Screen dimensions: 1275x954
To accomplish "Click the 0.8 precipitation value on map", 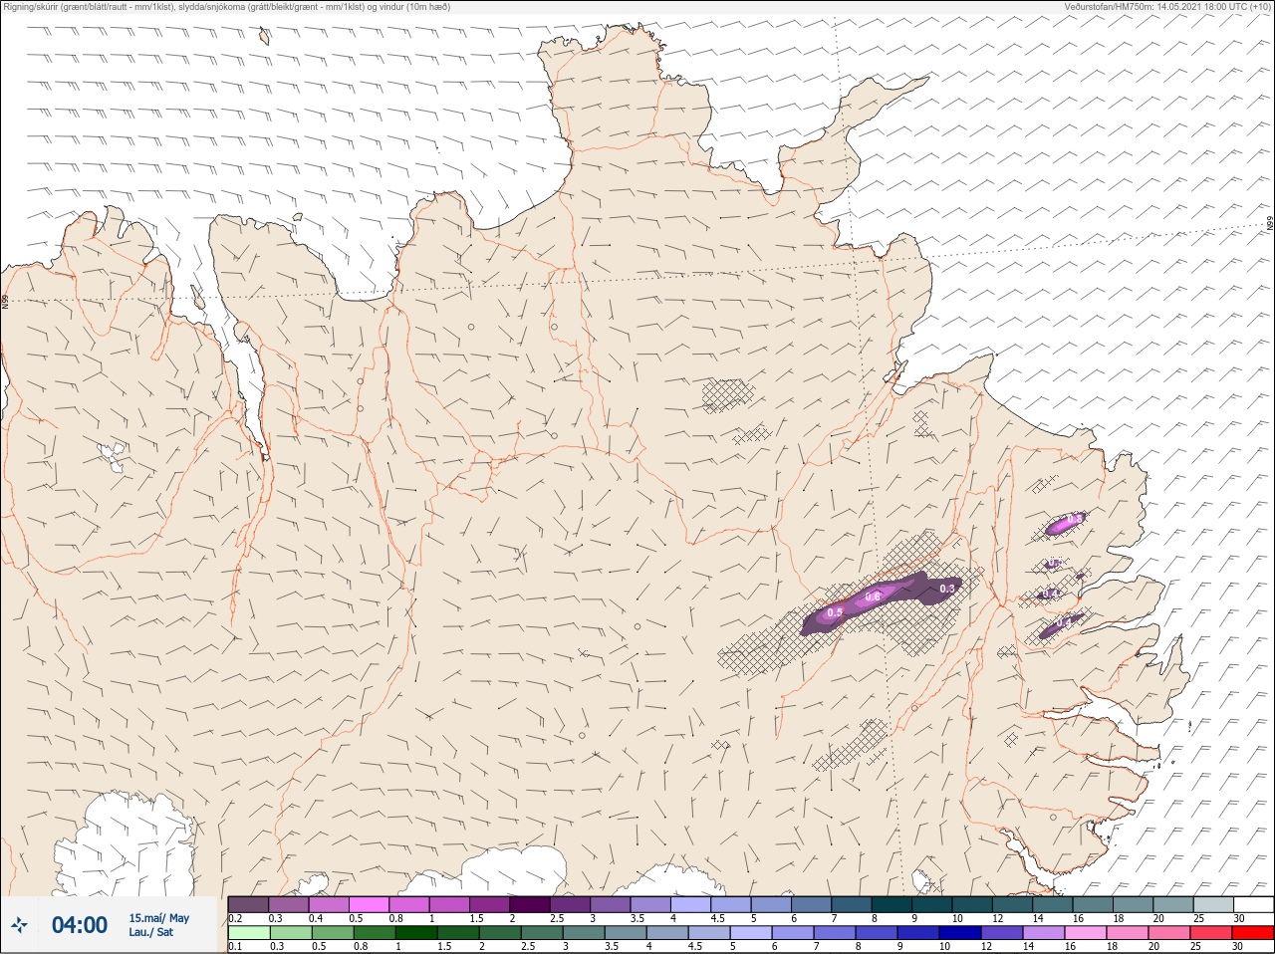I will pyautogui.click(x=1074, y=519).
